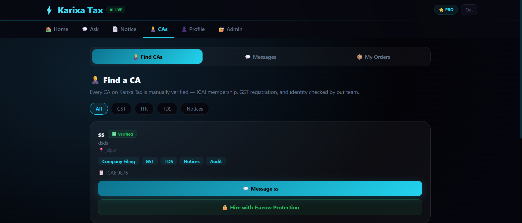The height and width of the screenshot is (223, 522).
Task: Click the Find a CA heading icon
Action: (x=95, y=80)
